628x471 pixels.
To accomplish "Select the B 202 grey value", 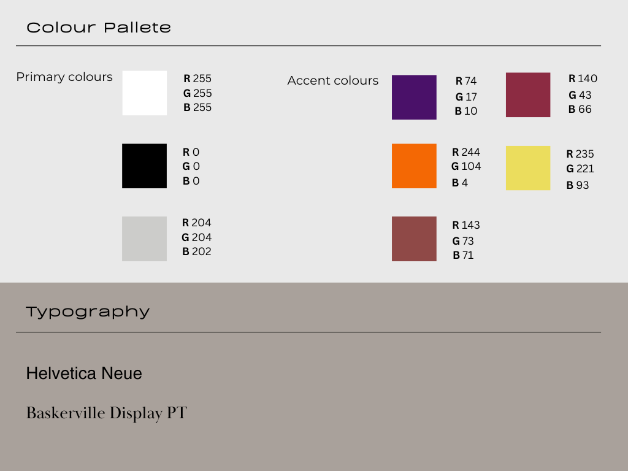I will coord(197,251).
